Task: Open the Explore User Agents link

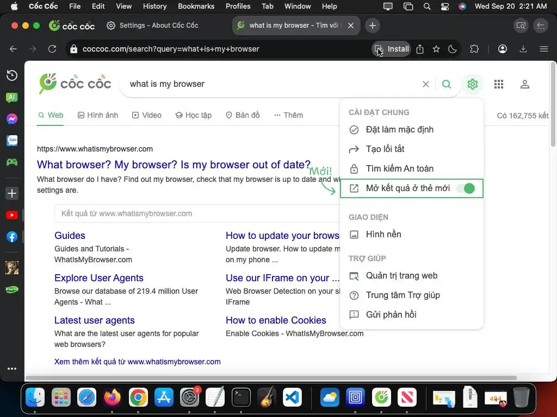Action: (x=99, y=278)
